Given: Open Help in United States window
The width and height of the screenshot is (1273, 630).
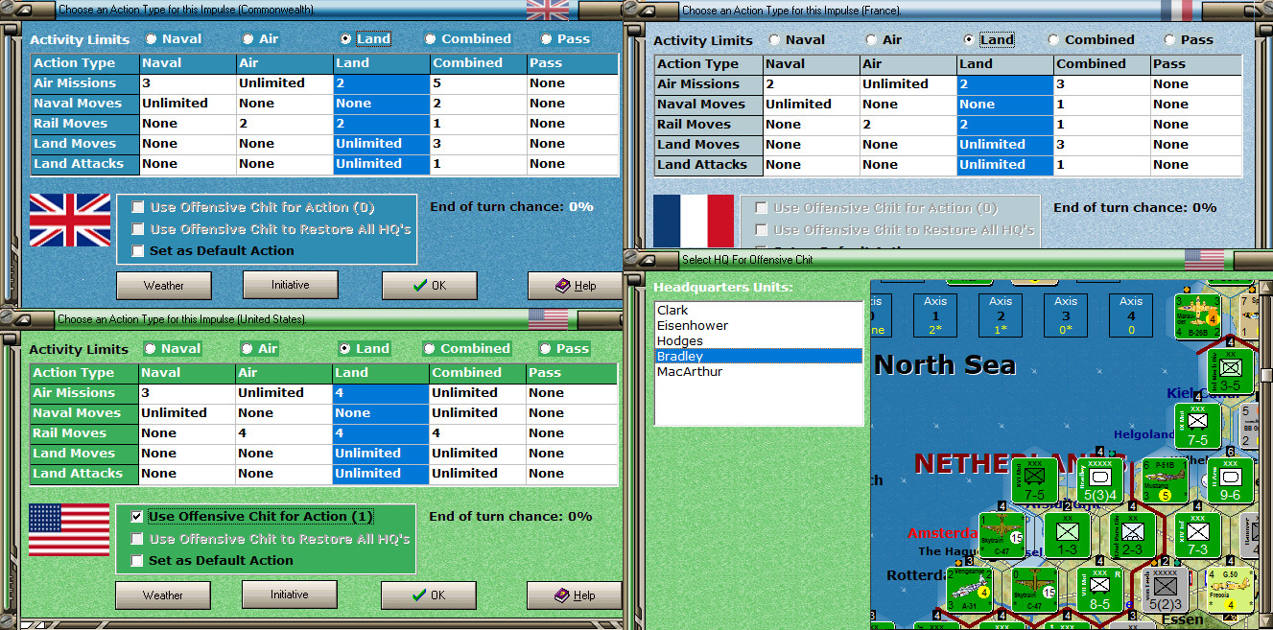Looking at the screenshot, I should tap(574, 595).
